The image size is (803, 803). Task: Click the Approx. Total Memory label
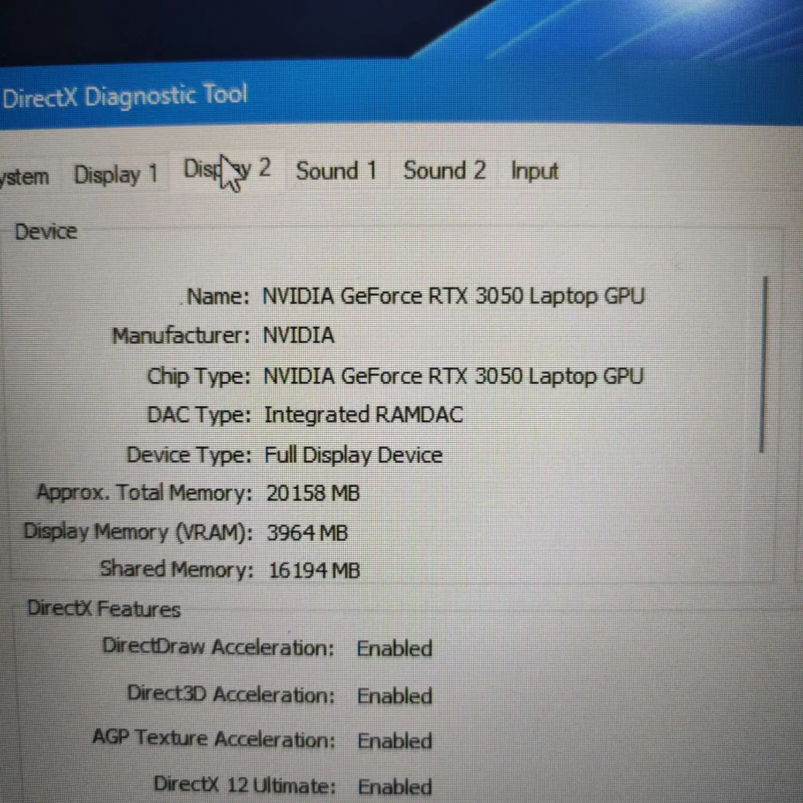144,493
